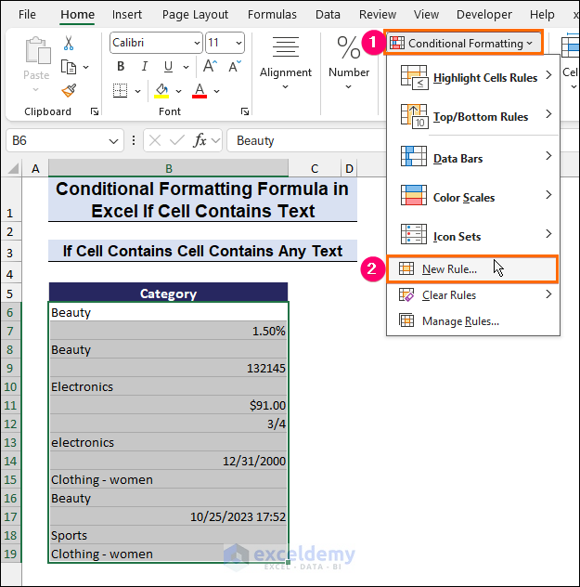The width and height of the screenshot is (580, 587).
Task: Select column B header
Action: pos(168,168)
